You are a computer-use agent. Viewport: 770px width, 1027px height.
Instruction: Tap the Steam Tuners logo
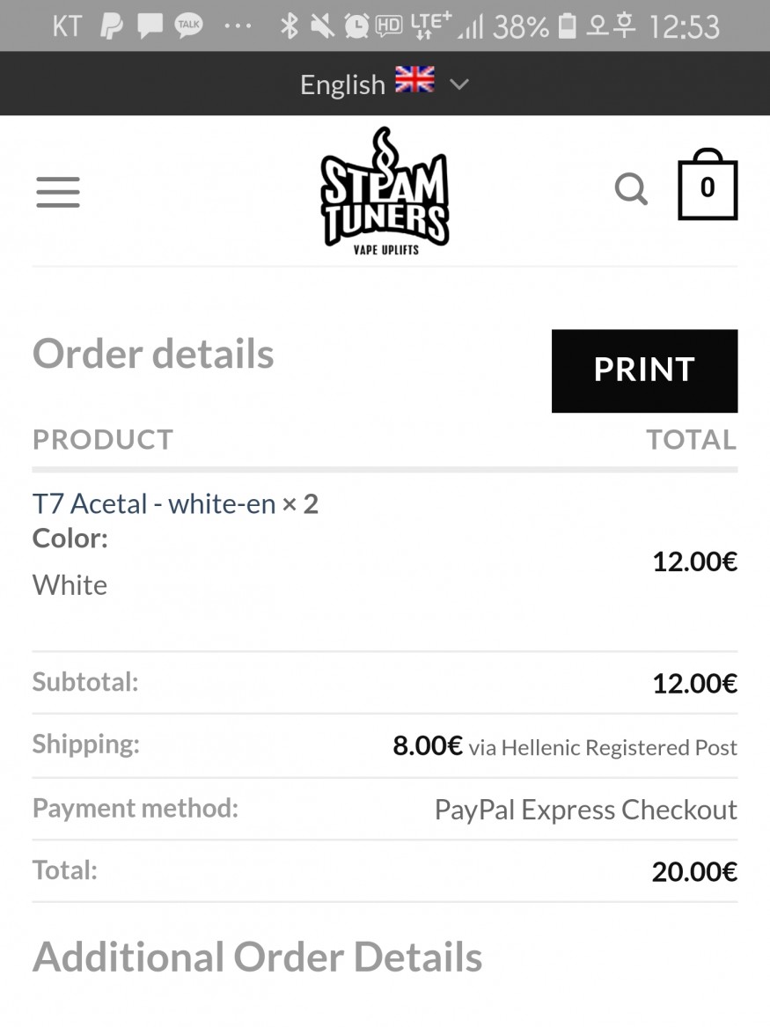click(385, 192)
